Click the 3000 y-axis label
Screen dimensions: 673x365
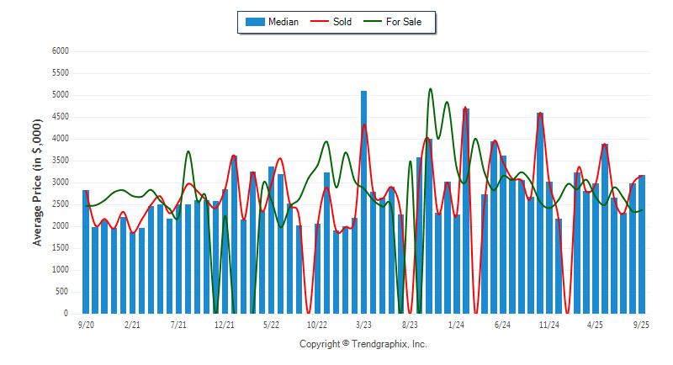pos(60,182)
